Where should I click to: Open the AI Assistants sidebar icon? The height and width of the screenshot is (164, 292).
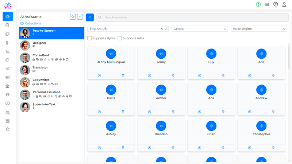tap(8, 16)
